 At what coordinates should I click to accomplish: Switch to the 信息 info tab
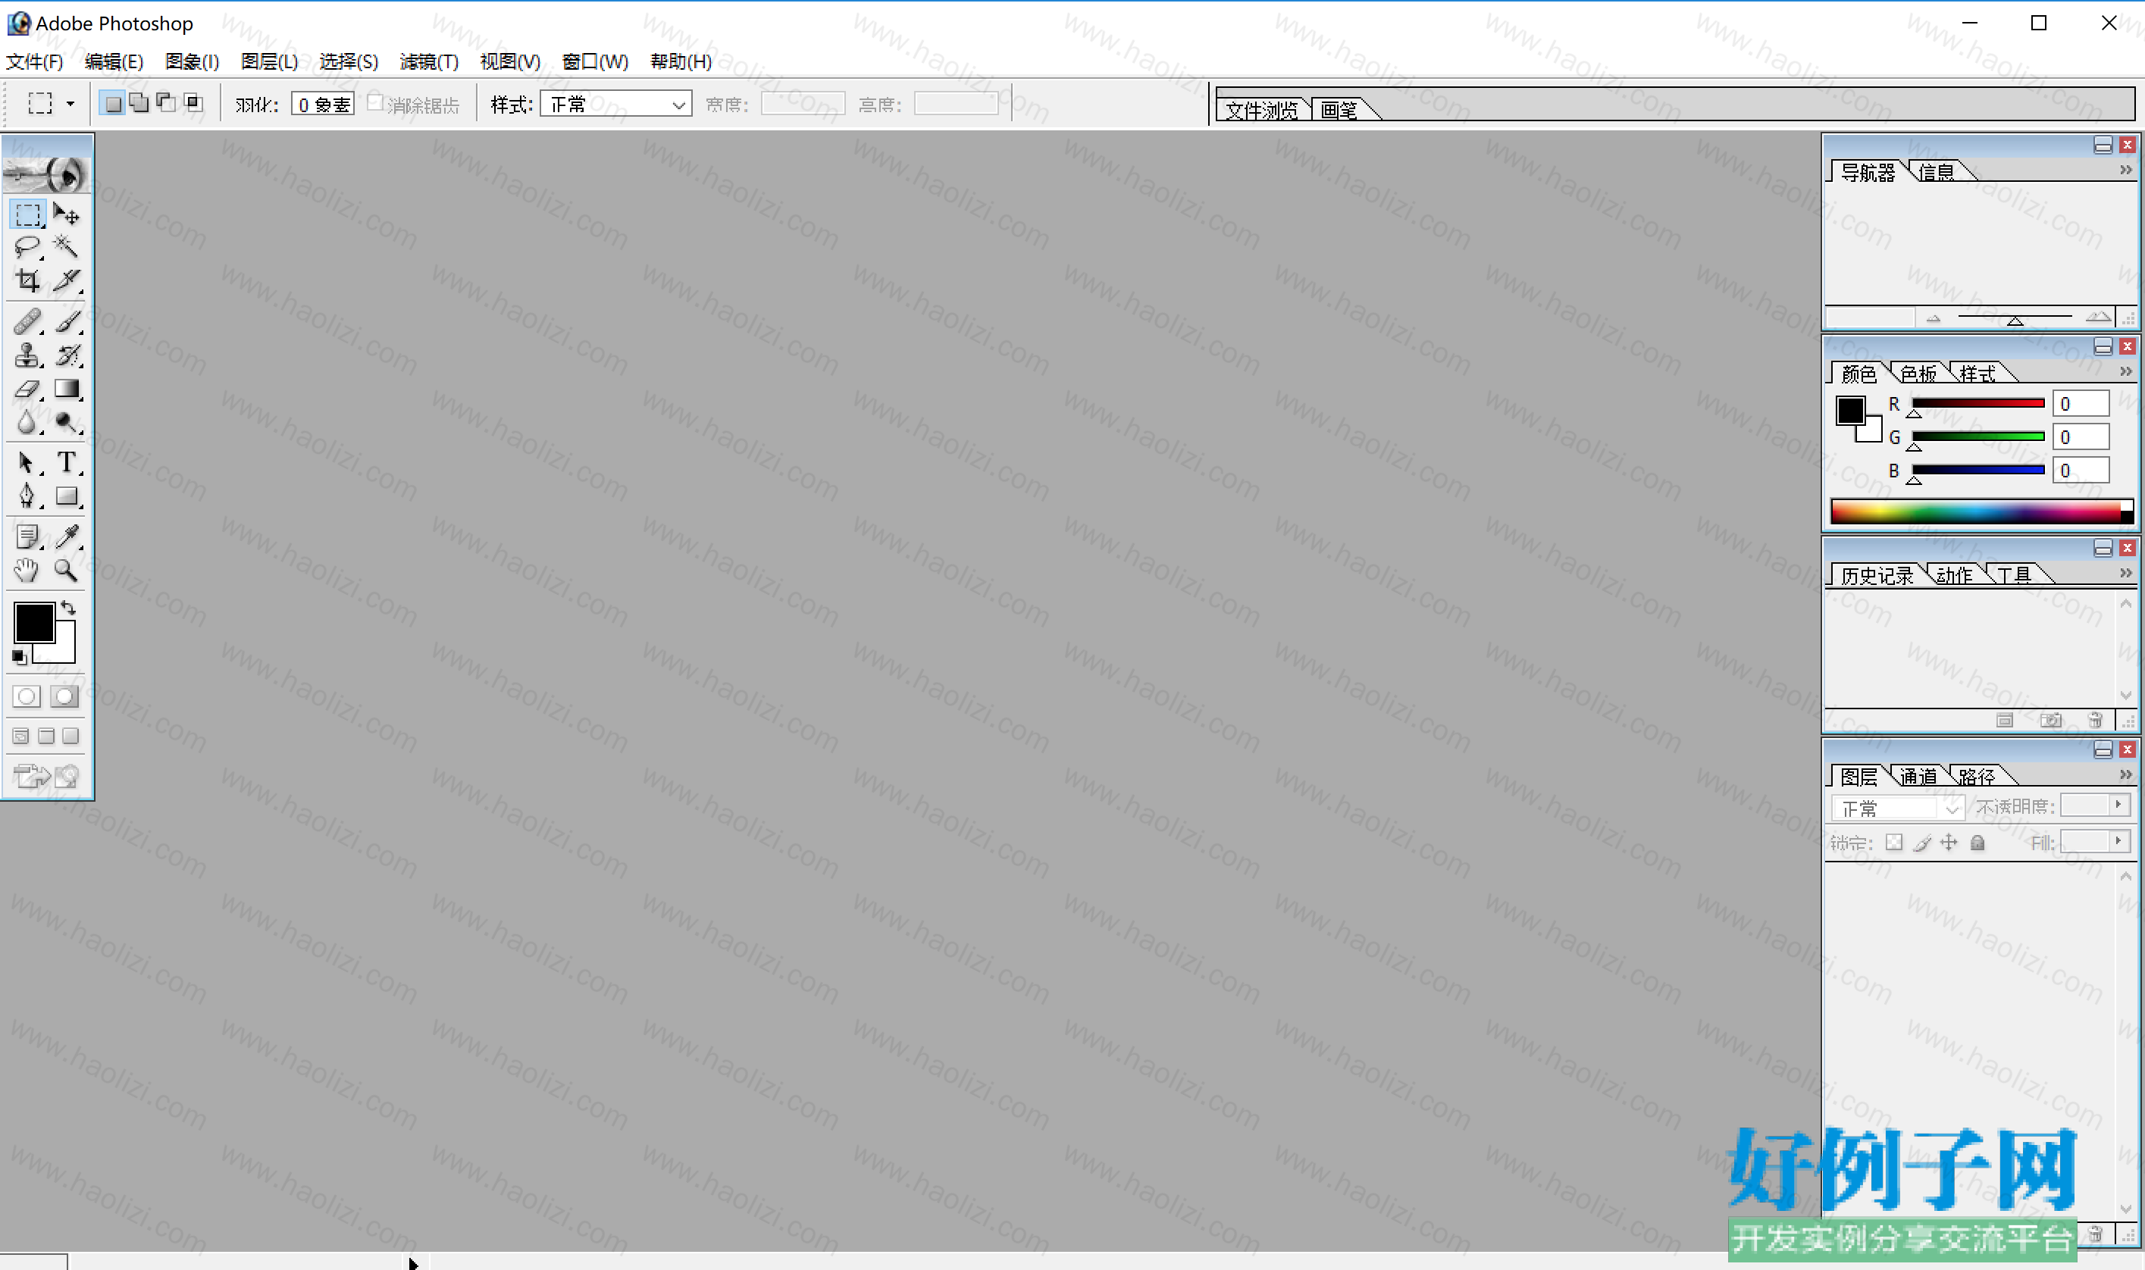click(1936, 172)
